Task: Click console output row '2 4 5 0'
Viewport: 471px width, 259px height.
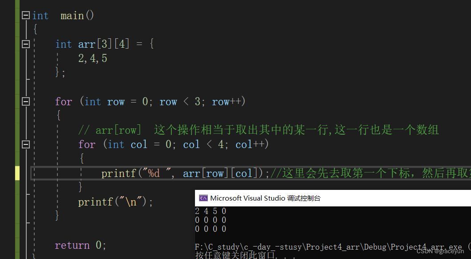Action: [211, 211]
